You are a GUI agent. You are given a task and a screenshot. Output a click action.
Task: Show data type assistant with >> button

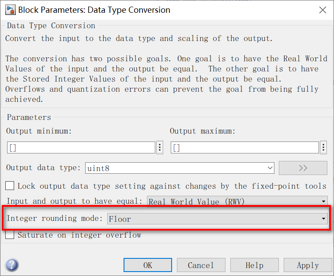pos(303,168)
